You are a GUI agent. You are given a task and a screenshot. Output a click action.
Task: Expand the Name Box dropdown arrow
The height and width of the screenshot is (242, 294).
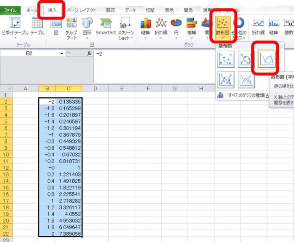[62, 54]
